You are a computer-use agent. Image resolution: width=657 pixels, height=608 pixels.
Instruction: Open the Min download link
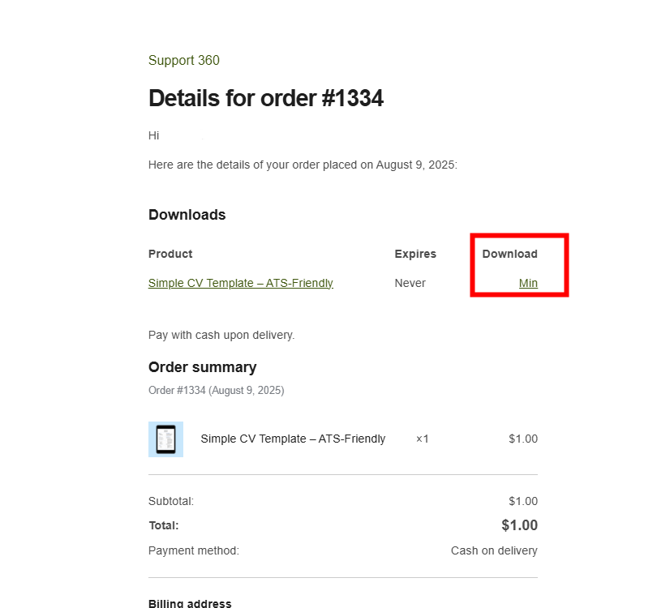coord(528,283)
